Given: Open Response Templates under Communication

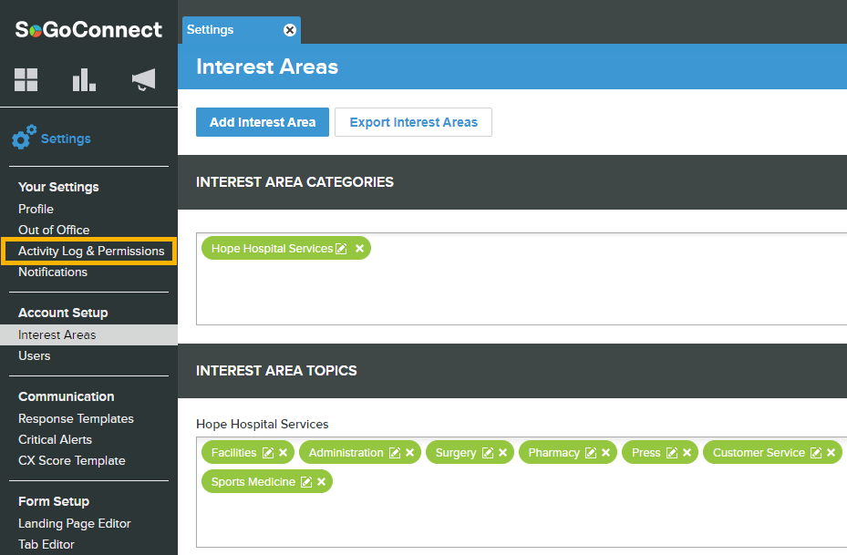Looking at the screenshot, I should [76, 419].
